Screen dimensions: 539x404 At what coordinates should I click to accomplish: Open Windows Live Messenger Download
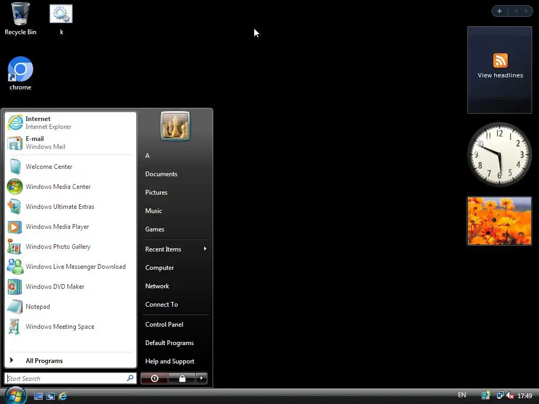71,267
